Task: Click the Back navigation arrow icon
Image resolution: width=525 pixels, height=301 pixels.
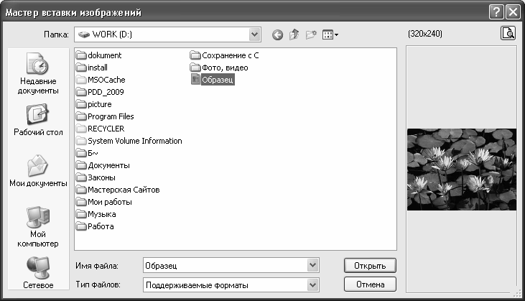Action: point(277,34)
